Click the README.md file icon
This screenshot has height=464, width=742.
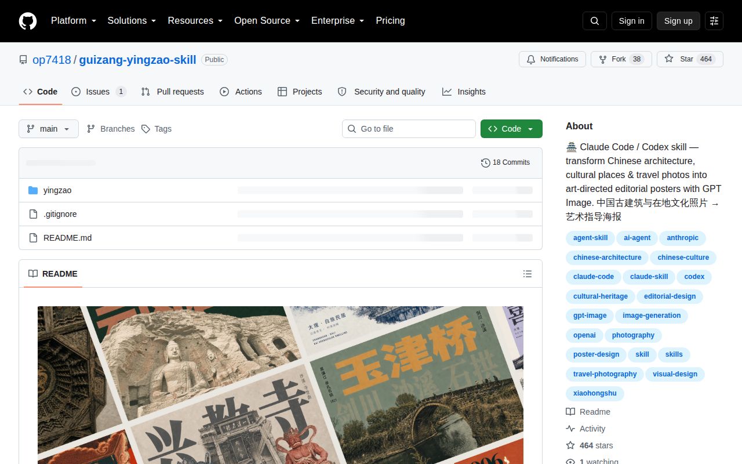pyautogui.click(x=33, y=238)
